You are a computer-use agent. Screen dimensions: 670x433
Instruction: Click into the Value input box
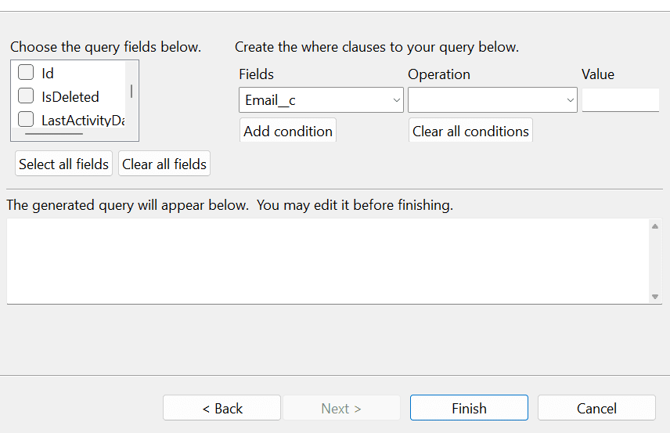[x=620, y=100]
